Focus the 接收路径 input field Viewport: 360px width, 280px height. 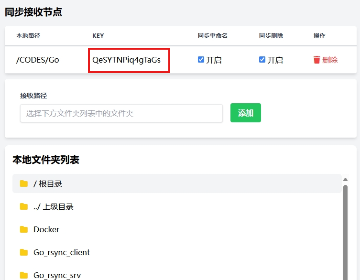pos(121,113)
